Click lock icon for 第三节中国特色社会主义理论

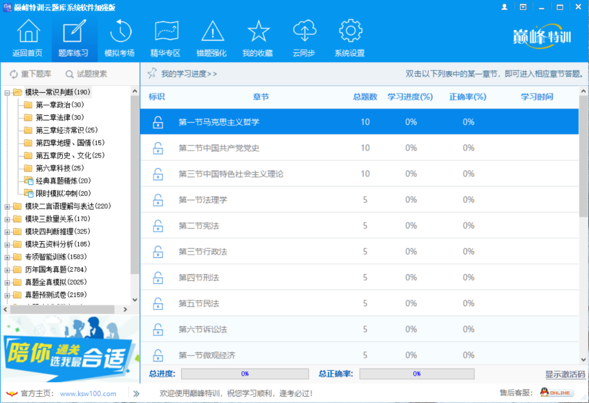pos(158,174)
